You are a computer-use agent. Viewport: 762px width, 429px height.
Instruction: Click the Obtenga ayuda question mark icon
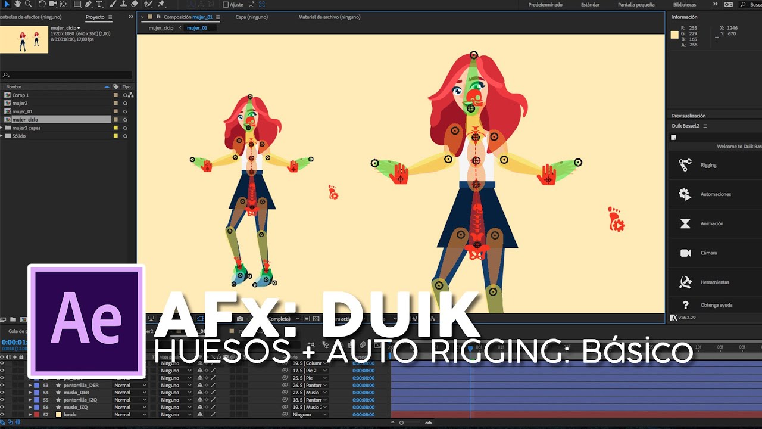click(685, 305)
